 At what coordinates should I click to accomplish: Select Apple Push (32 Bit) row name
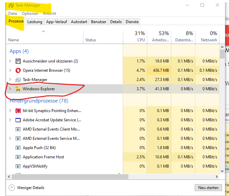pos(39,148)
